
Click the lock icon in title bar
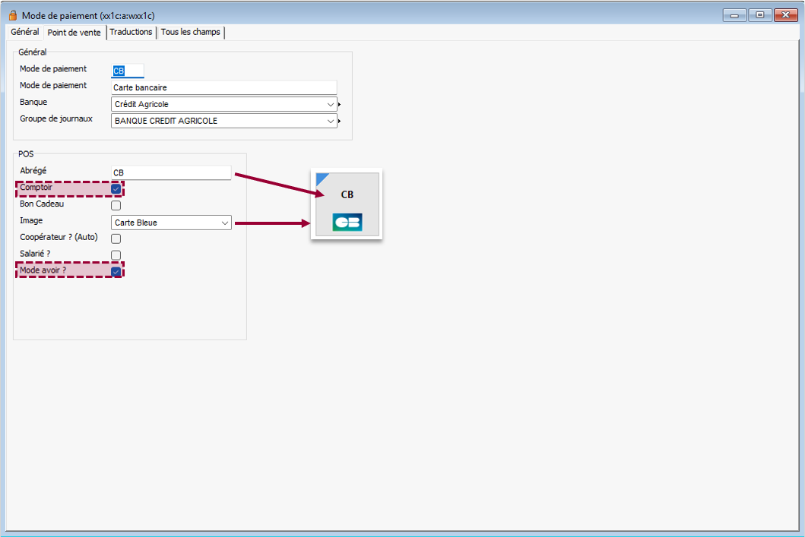coord(12,15)
